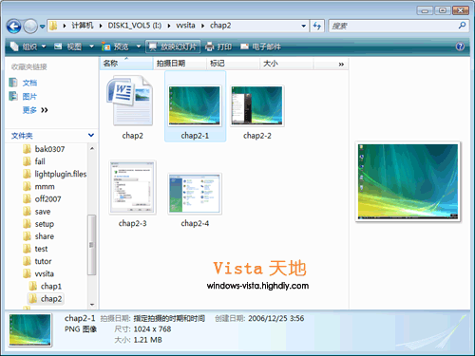Click the 电子邮件 toolbar button
475x356 pixels.
click(x=260, y=47)
